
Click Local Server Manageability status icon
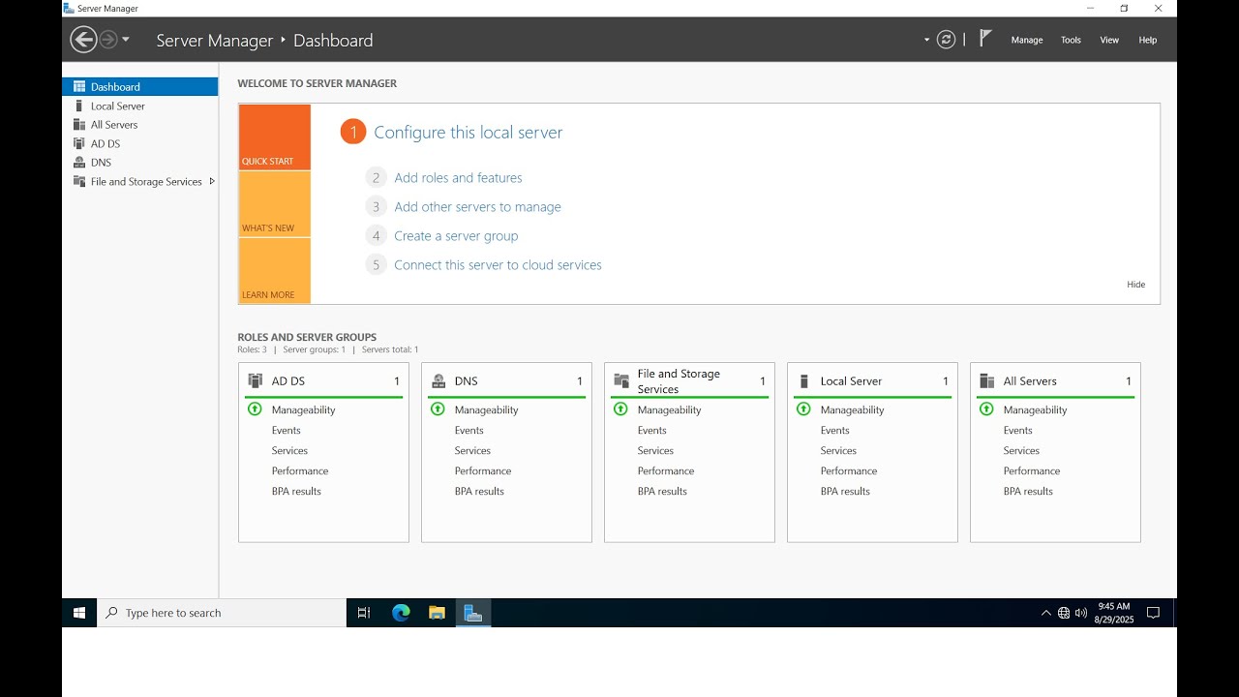(803, 409)
